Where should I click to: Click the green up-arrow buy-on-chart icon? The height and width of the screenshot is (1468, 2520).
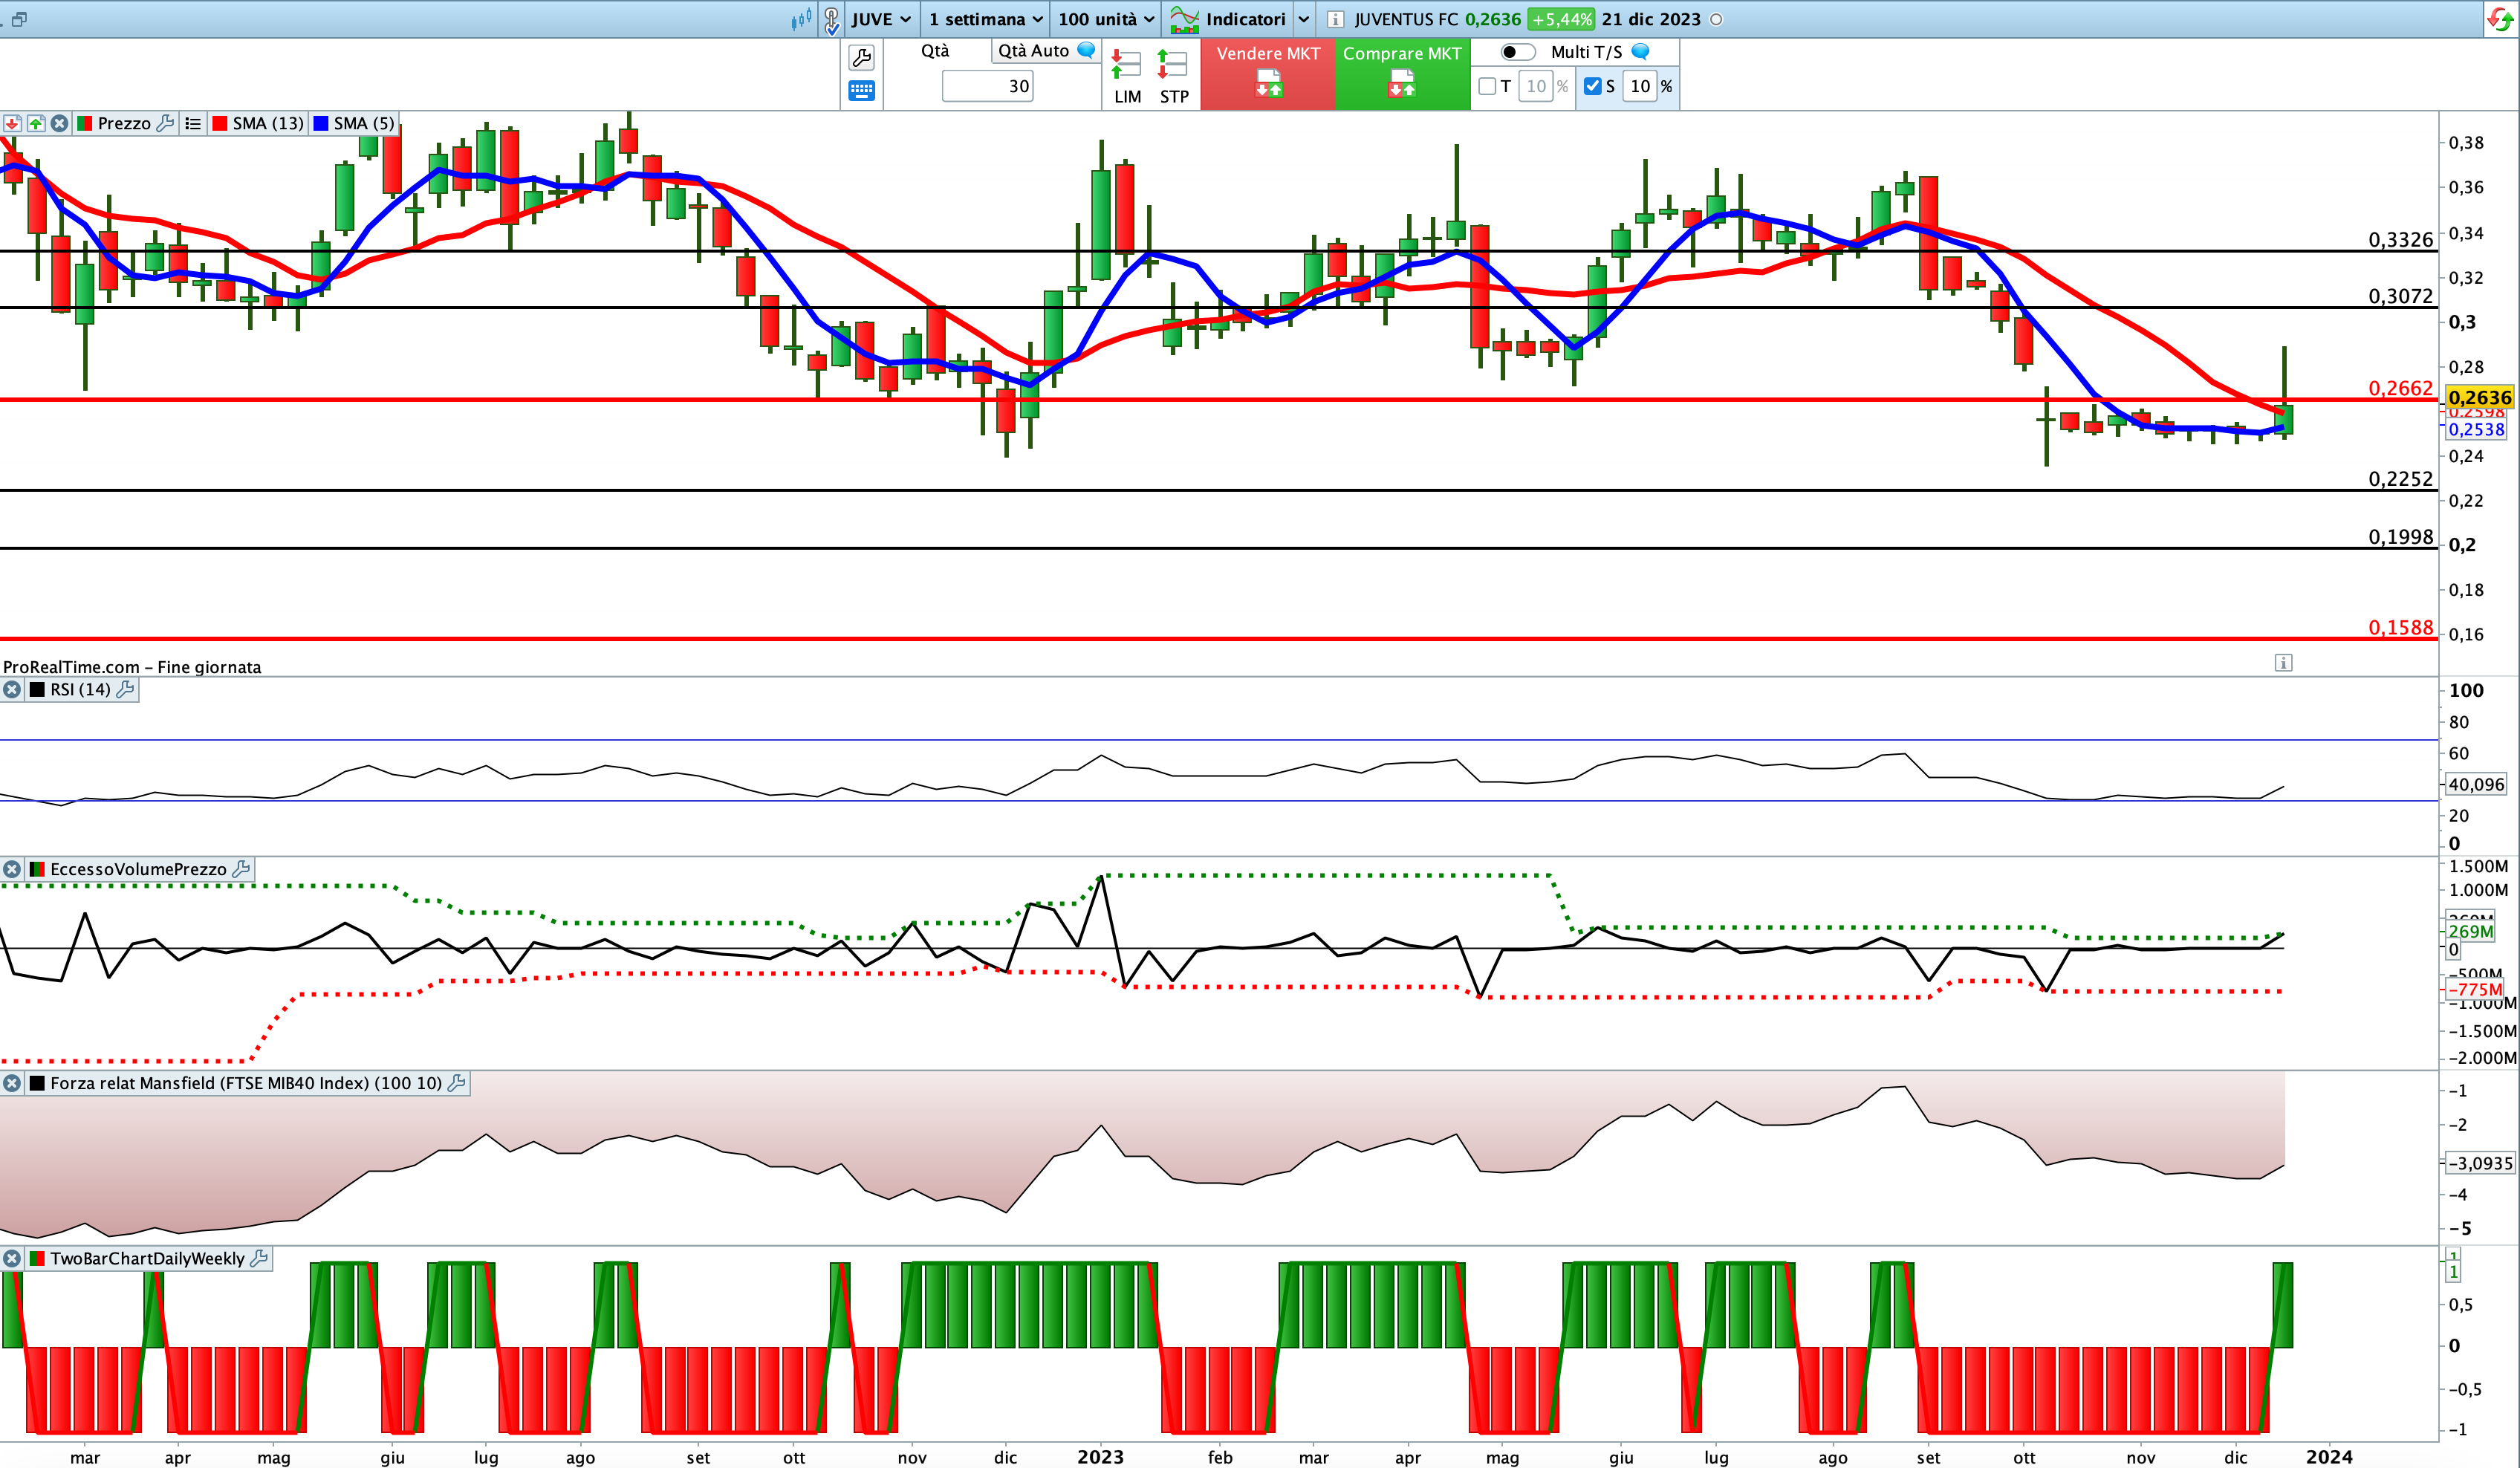pos(36,123)
